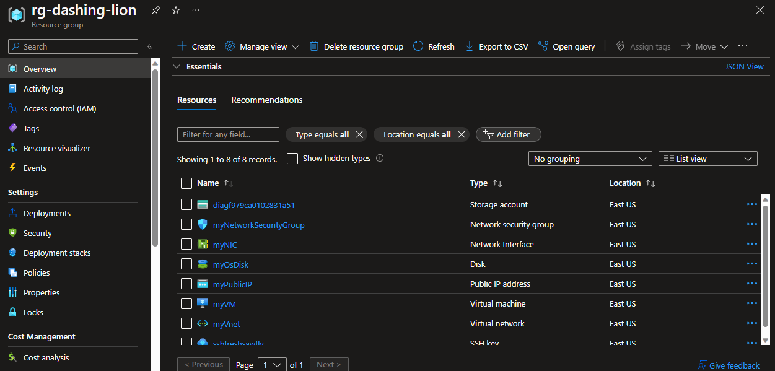
Task: Check the box for myVnet
Action: pyautogui.click(x=186, y=324)
